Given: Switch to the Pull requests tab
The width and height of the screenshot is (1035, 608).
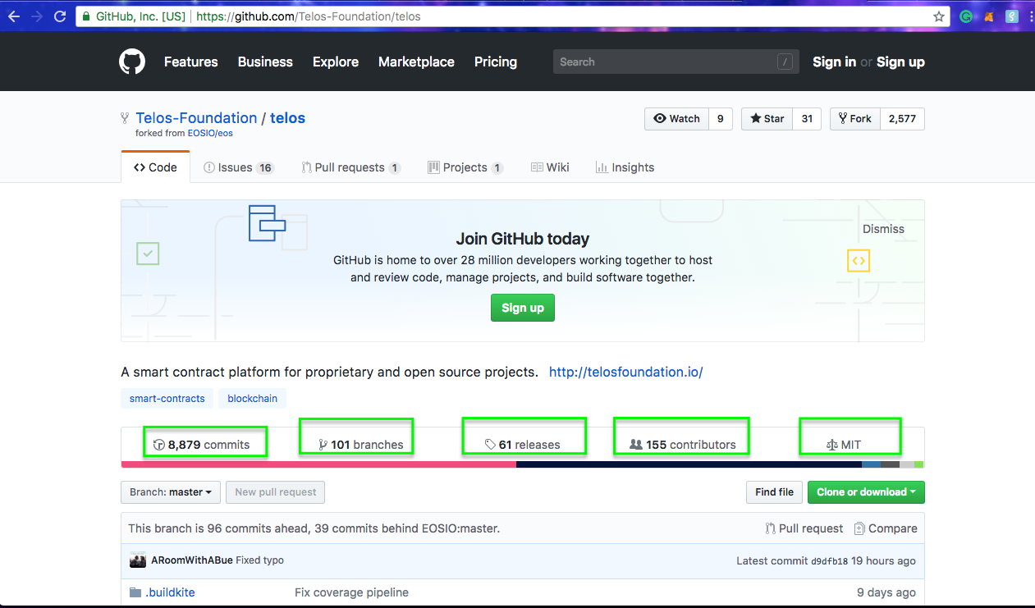Looking at the screenshot, I should [351, 167].
